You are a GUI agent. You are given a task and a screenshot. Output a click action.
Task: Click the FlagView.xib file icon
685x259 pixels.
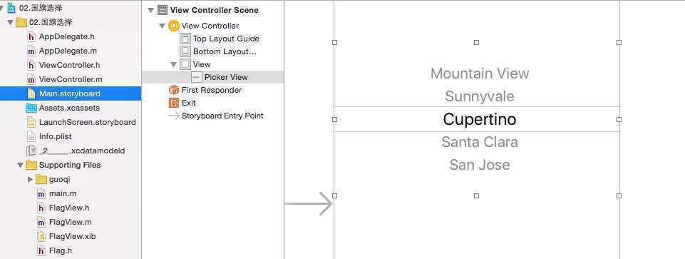pos(41,237)
